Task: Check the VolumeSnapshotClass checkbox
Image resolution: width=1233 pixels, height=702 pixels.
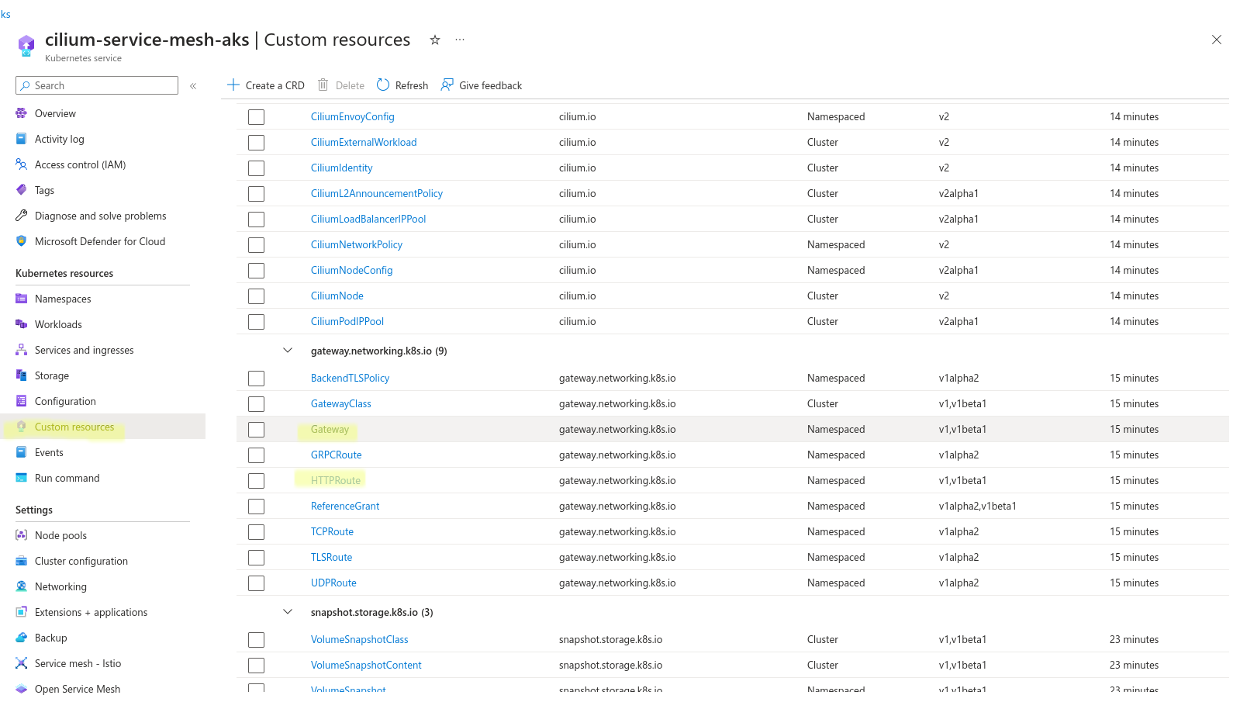Action: click(x=256, y=640)
